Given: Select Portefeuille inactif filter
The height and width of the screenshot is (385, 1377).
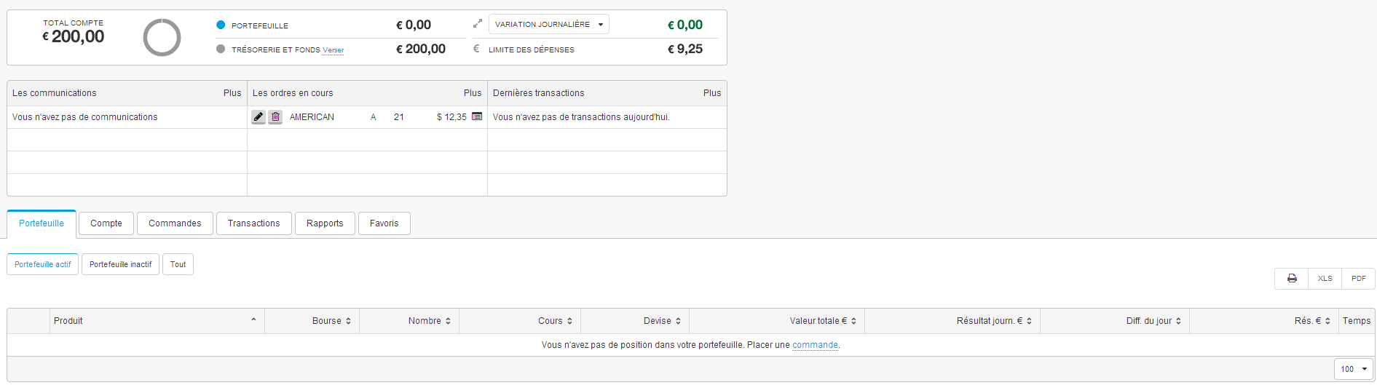Looking at the screenshot, I should [120, 264].
